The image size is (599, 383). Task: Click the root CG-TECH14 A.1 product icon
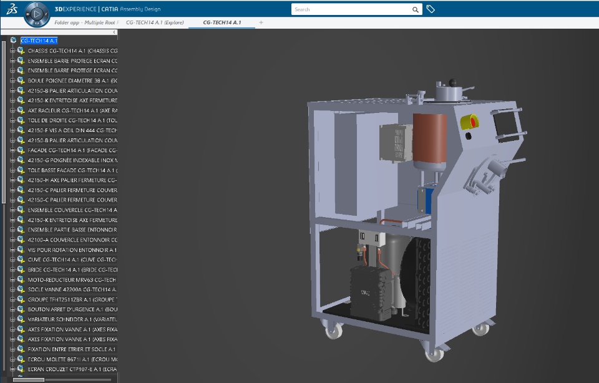[14, 40]
